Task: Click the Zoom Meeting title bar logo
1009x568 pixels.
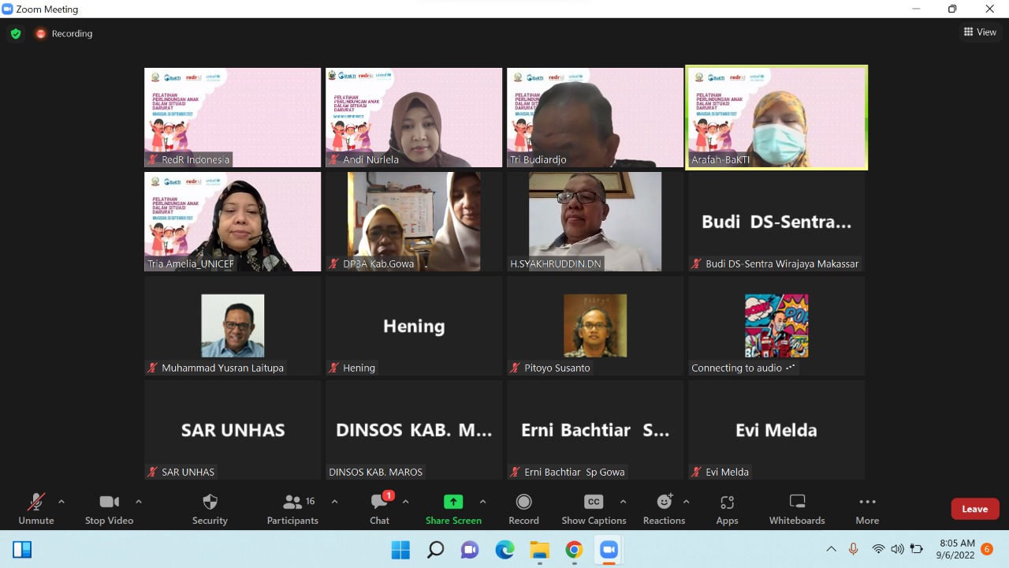Action: click(8, 9)
